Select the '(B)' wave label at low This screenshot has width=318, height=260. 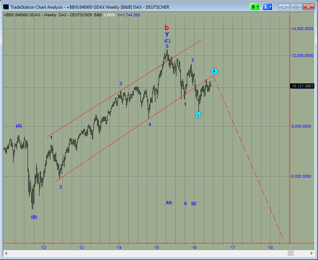click(34, 217)
